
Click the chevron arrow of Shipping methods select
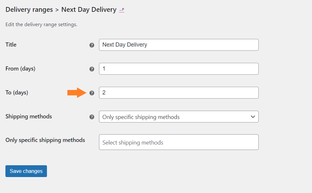253,117
